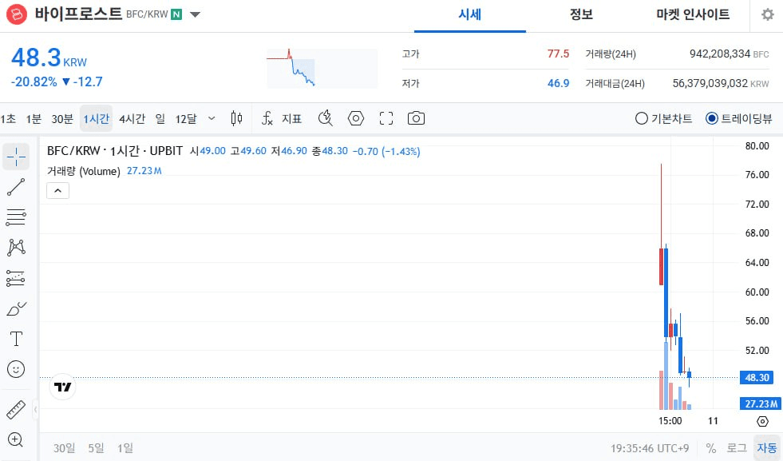Toggle 자동 auto scale
This screenshot has height=461, width=783.
[x=767, y=448]
